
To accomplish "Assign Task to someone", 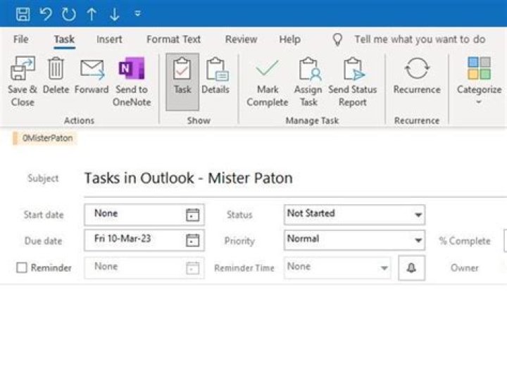I will (308, 82).
